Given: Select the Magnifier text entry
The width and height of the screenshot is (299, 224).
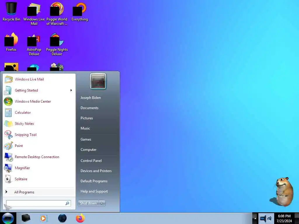Looking at the screenshot, I should (x=22, y=168).
